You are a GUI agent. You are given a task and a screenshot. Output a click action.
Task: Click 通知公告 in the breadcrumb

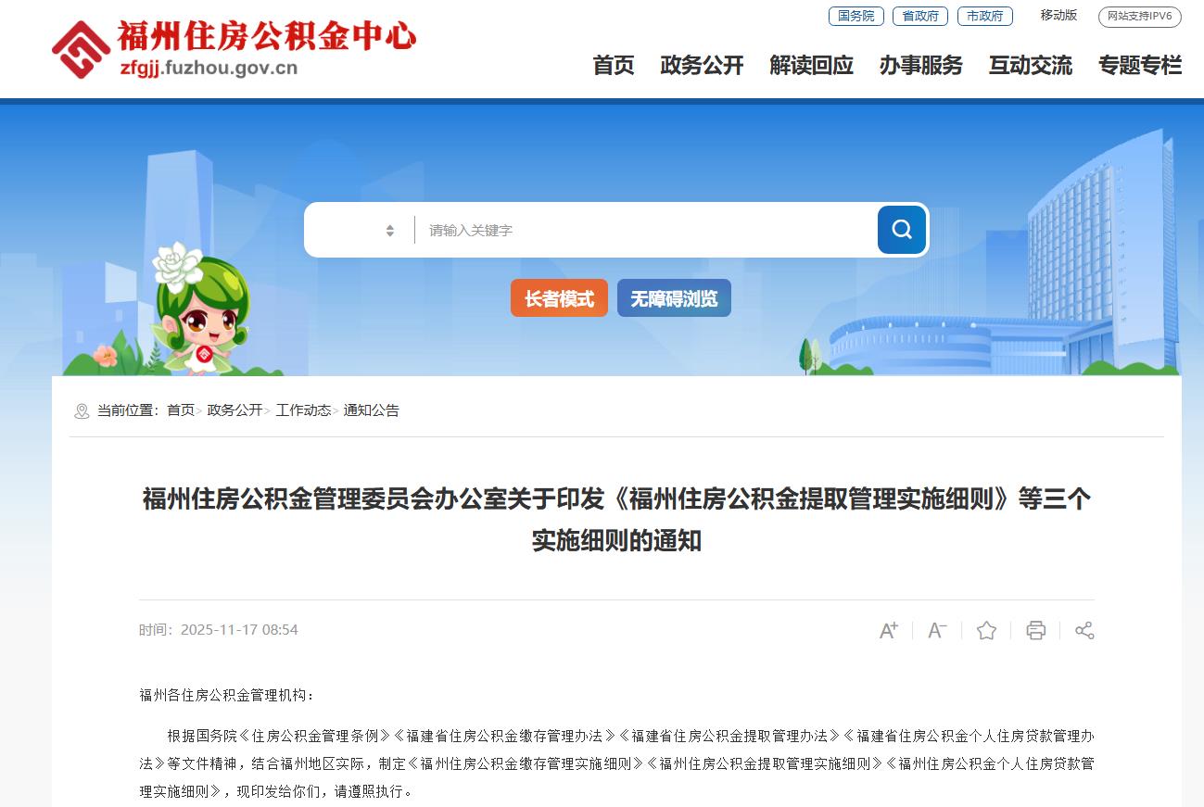(371, 410)
